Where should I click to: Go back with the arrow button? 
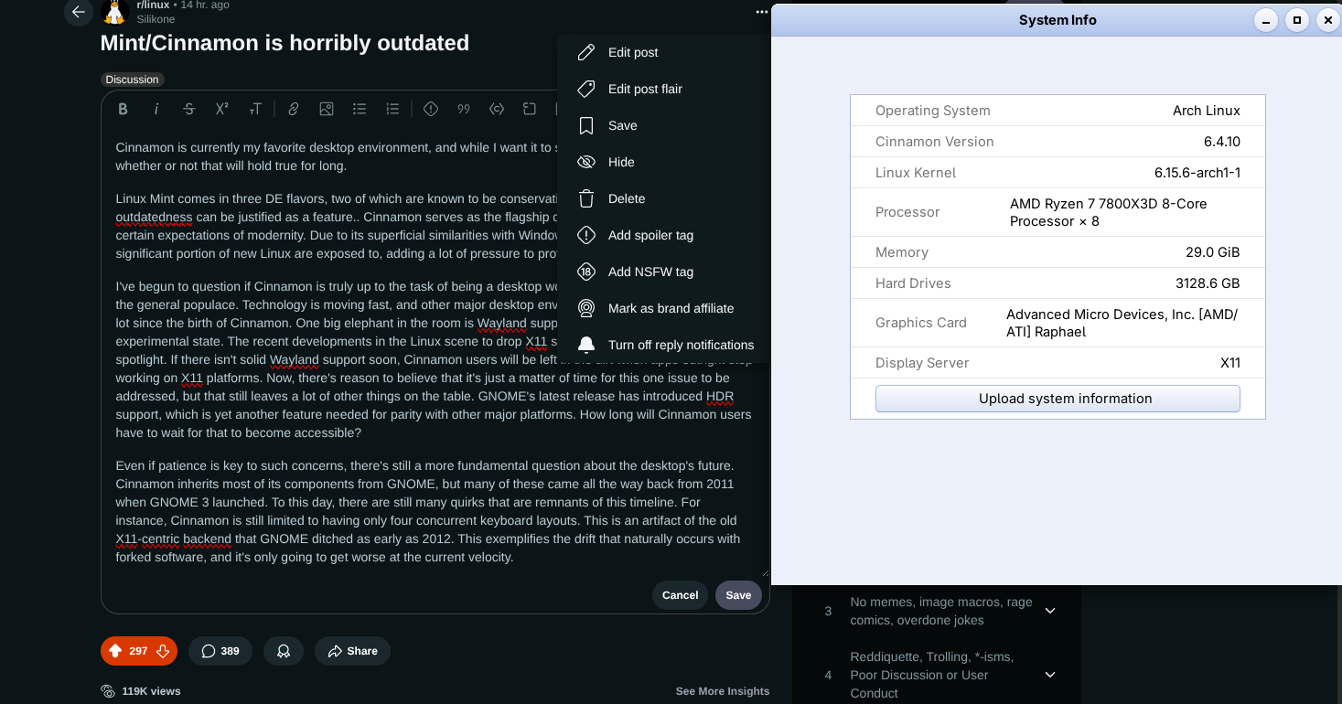(79, 12)
